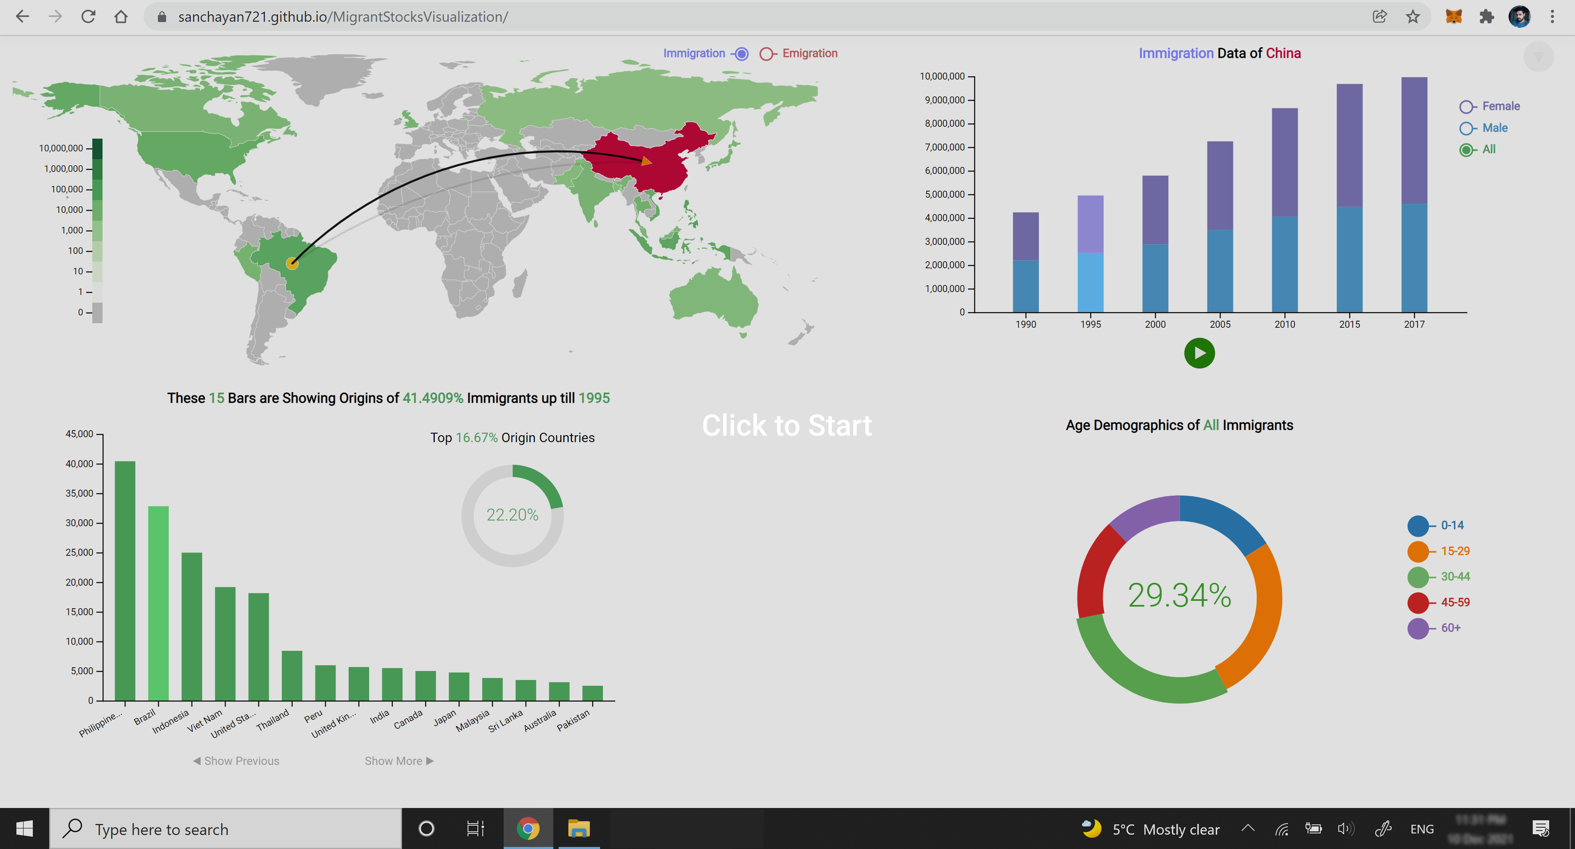The image size is (1575, 849).
Task: Select the Emigration radio button
Action: click(765, 54)
